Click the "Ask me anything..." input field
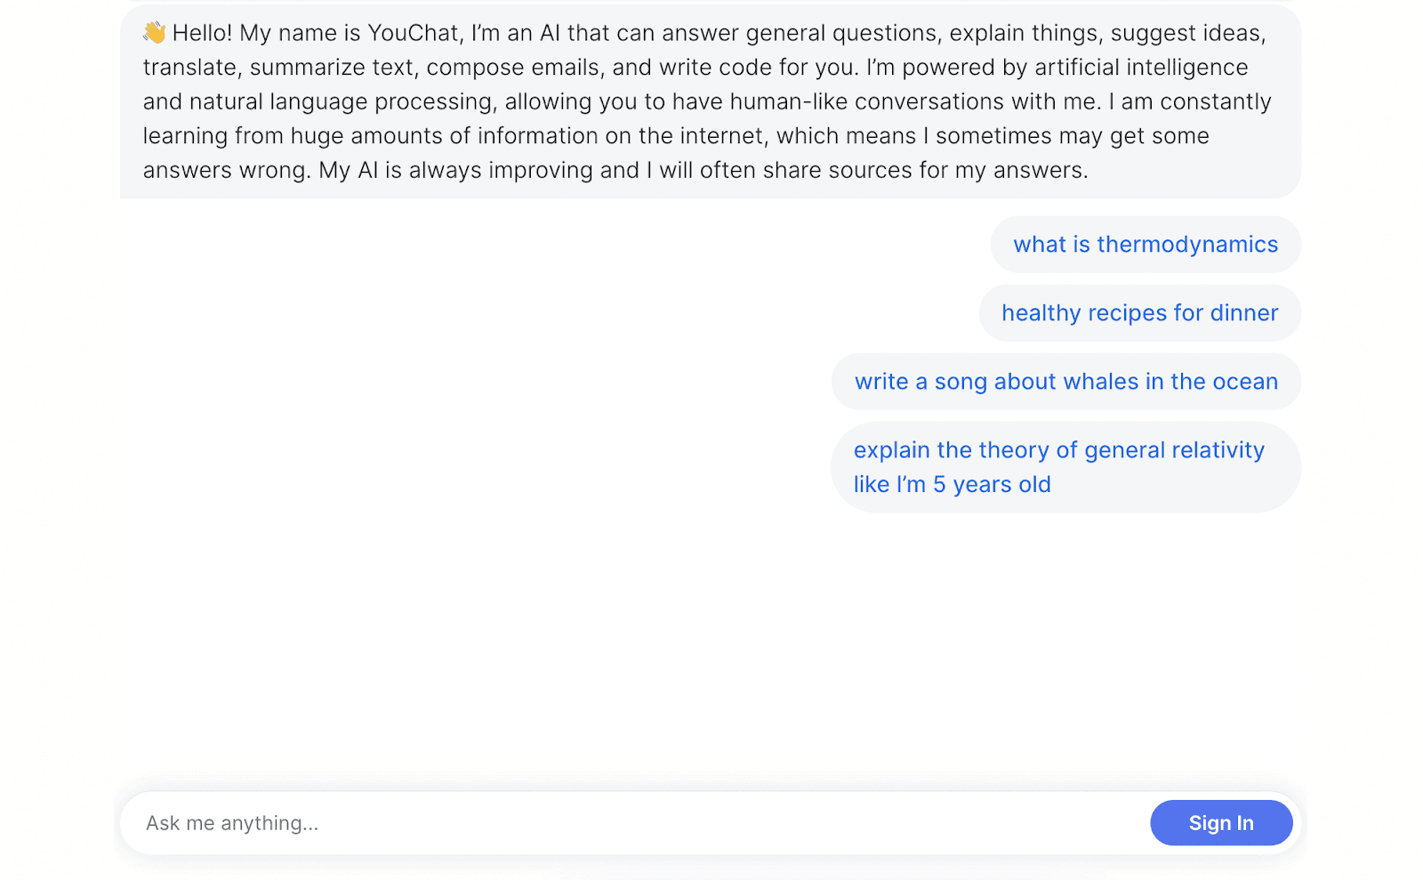 [x=534, y=823]
